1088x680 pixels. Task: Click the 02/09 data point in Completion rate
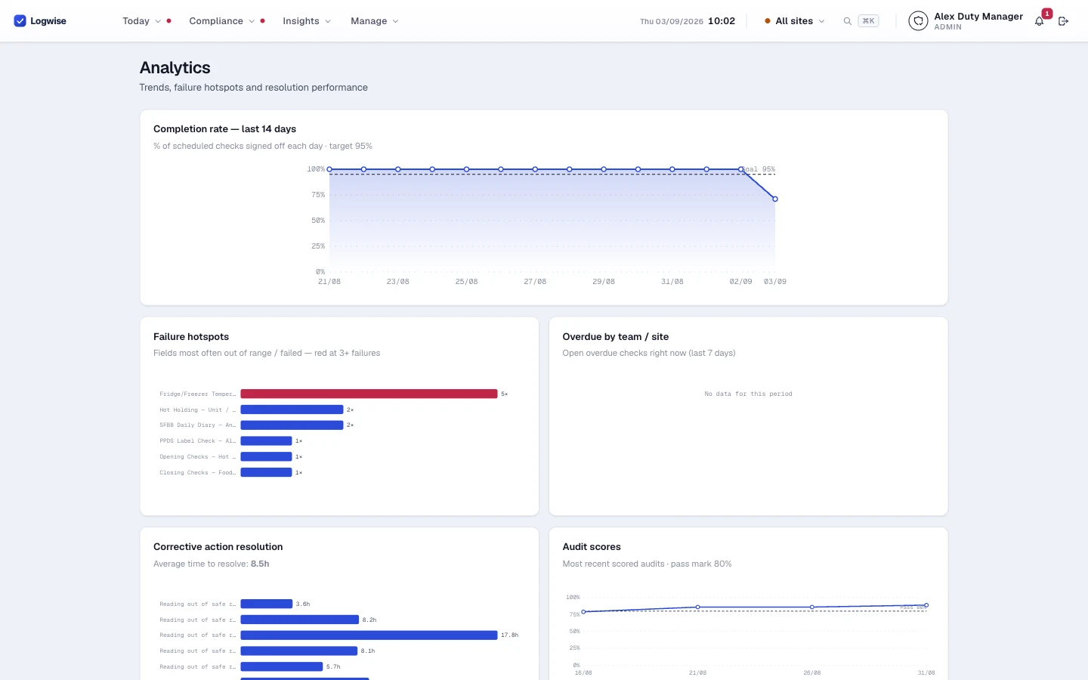(x=741, y=169)
